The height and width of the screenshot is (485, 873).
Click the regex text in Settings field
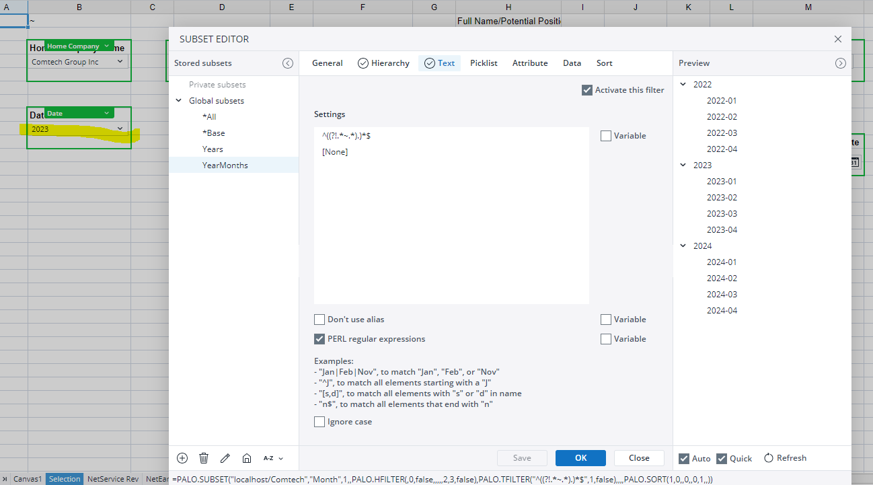pyautogui.click(x=346, y=136)
